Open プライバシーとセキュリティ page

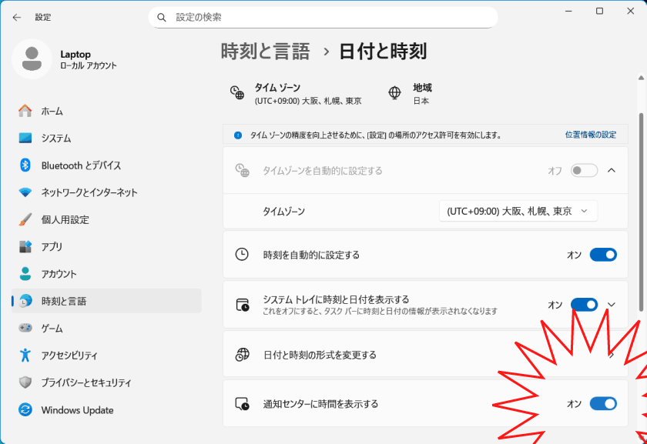pyautogui.click(x=106, y=382)
